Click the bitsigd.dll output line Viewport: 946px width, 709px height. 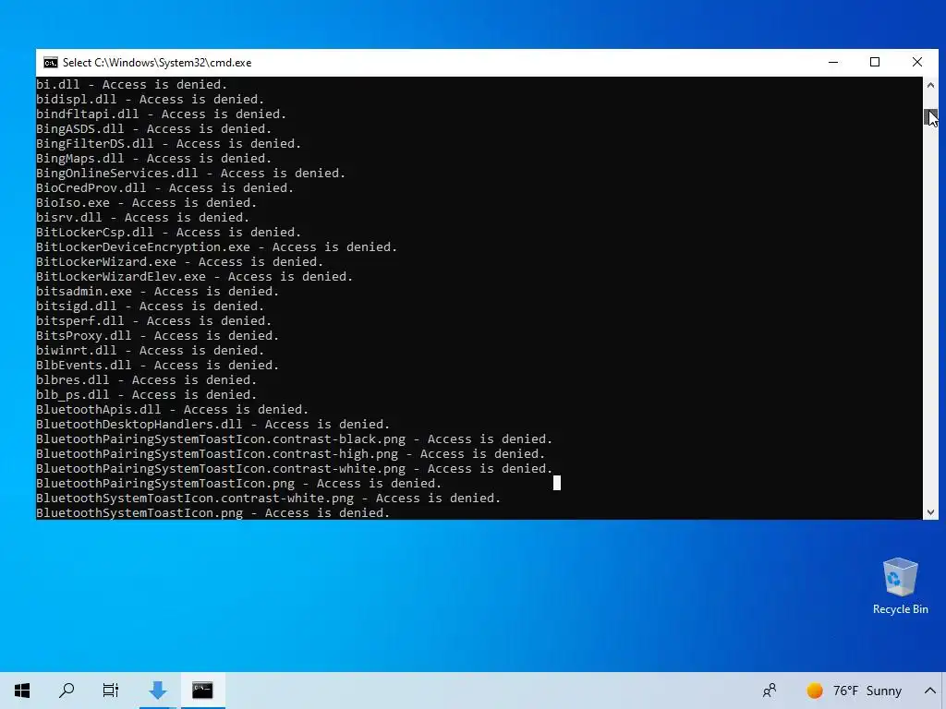(151, 306)
